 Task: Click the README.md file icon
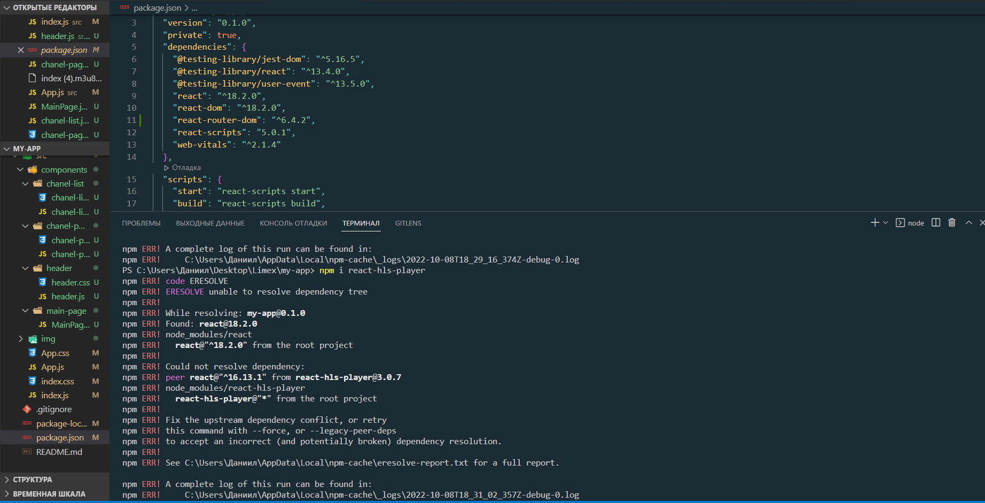point(27,452)
